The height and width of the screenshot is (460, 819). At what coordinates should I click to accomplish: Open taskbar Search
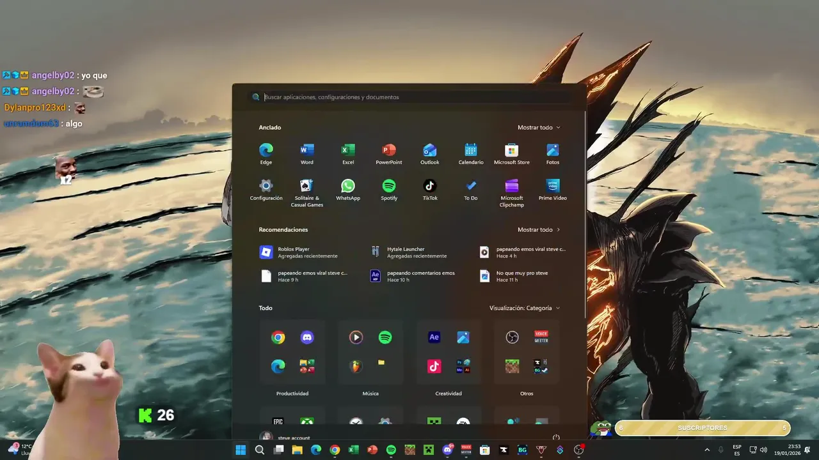pyautogui.click(x=259, y=450)
